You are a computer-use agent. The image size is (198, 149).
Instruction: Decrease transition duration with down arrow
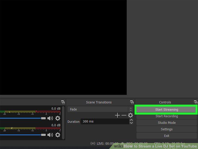131,123
